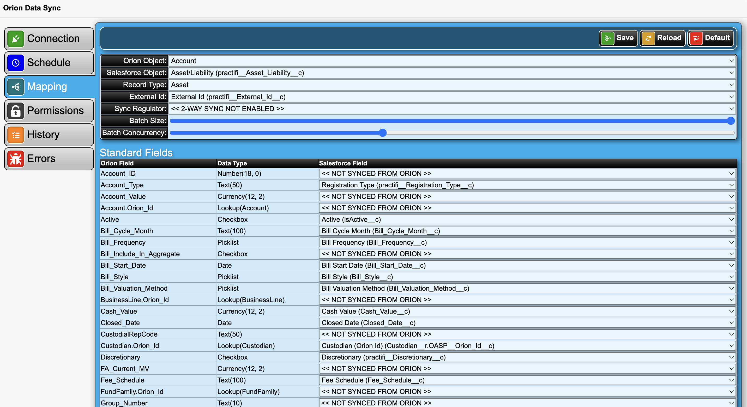Click the teal Mapping nodes icon
The width and height of the screenshot is (747, 407).
[16, 87]
